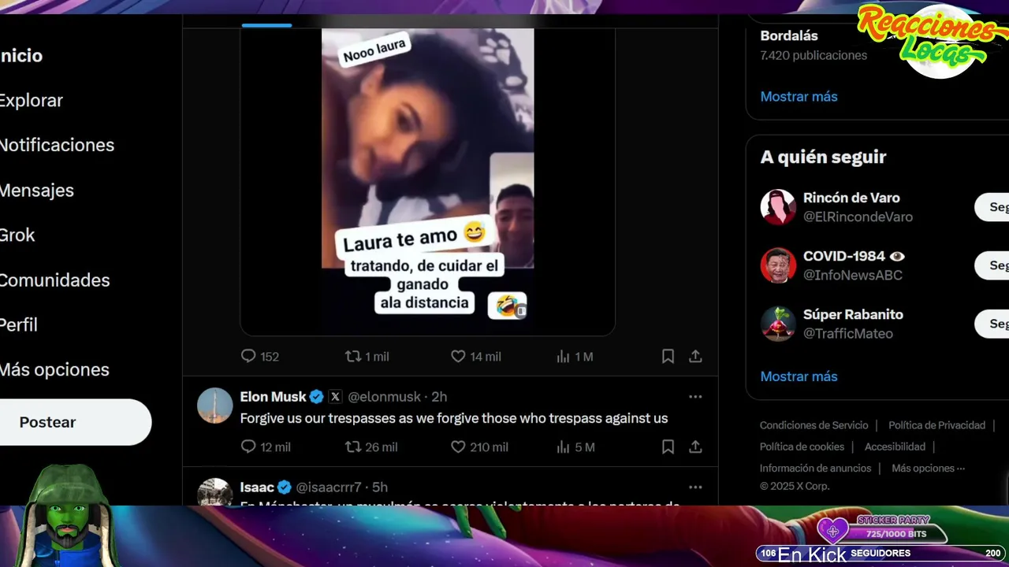This screenshot has height=567, width=1009.
Task: Reply to Elon Musk's post
Action: (x=266, y=447)
